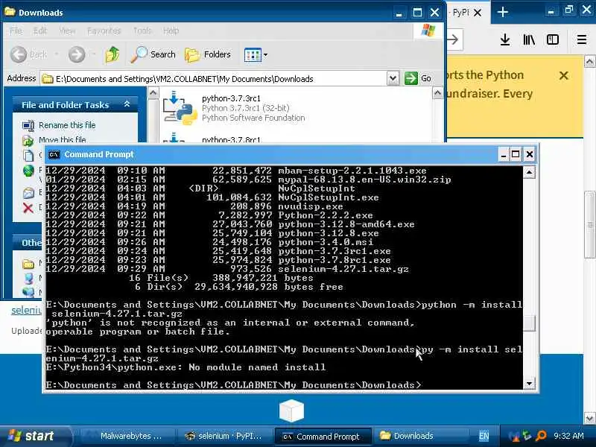Viewport: 596px width, 447px height.
Task: Click the Windows flag logo in Explorer
Action: coord(428,31)
